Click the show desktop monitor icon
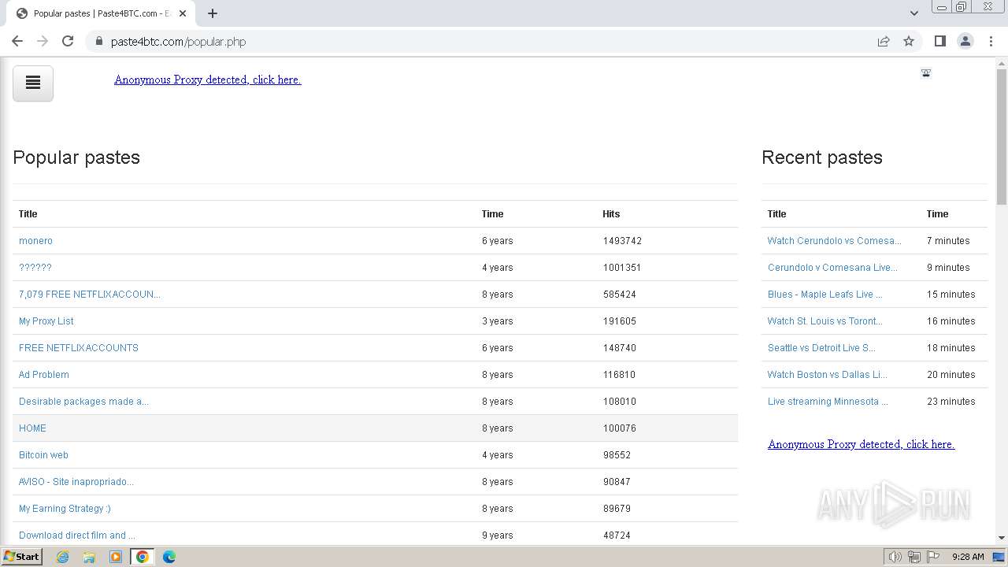 (999, 557)
